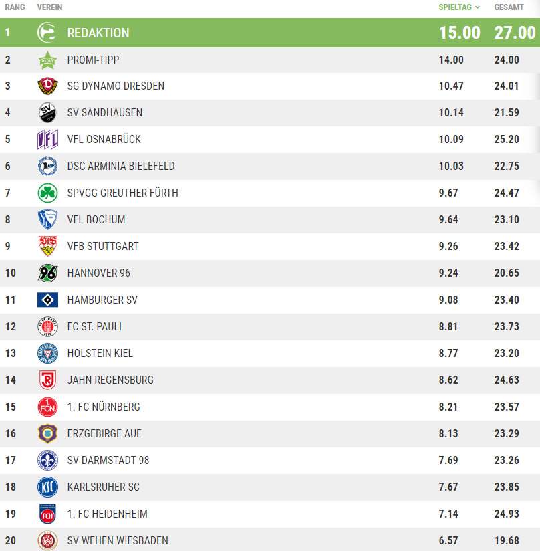The width and height of the screenshot is (540, 551).
Task: Click the SG Dynamo Dresden club crest
Action: pos(47,86)
